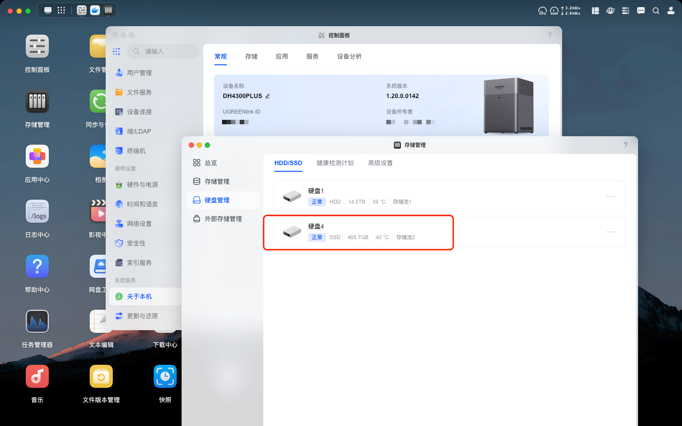This screenshot has height=426, width=682.
Task: Open the search icon in top bar
Action: click(x=656, y=11)
